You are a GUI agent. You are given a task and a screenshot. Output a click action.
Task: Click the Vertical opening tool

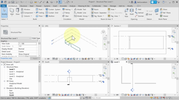(x=139, y=13)
